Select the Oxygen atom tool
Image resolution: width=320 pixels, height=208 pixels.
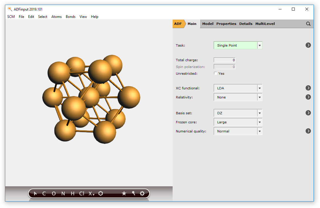pyautogui.click(x=53, y=193)
